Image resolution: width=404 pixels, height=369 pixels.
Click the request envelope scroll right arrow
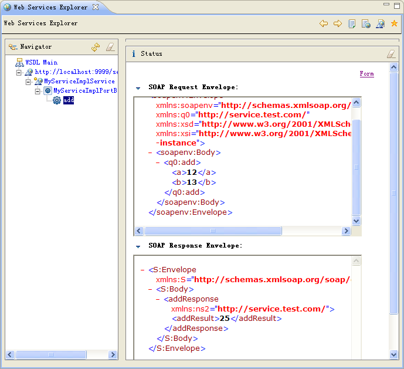click(x=346, y=231)
